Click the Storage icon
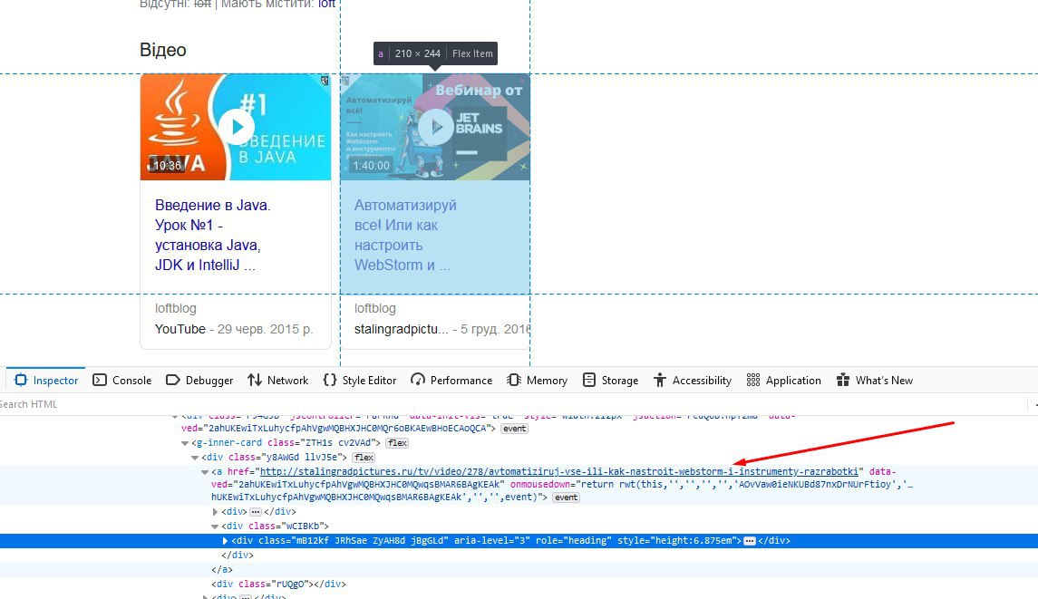The width and height of the screenshot is (1038, 599). click(589, 380)
